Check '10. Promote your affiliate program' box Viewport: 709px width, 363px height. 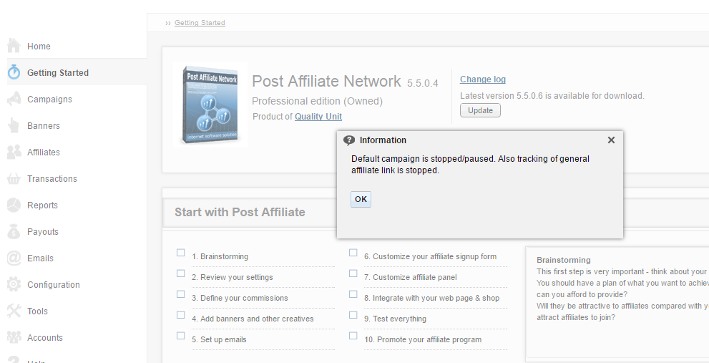point(353,335)
